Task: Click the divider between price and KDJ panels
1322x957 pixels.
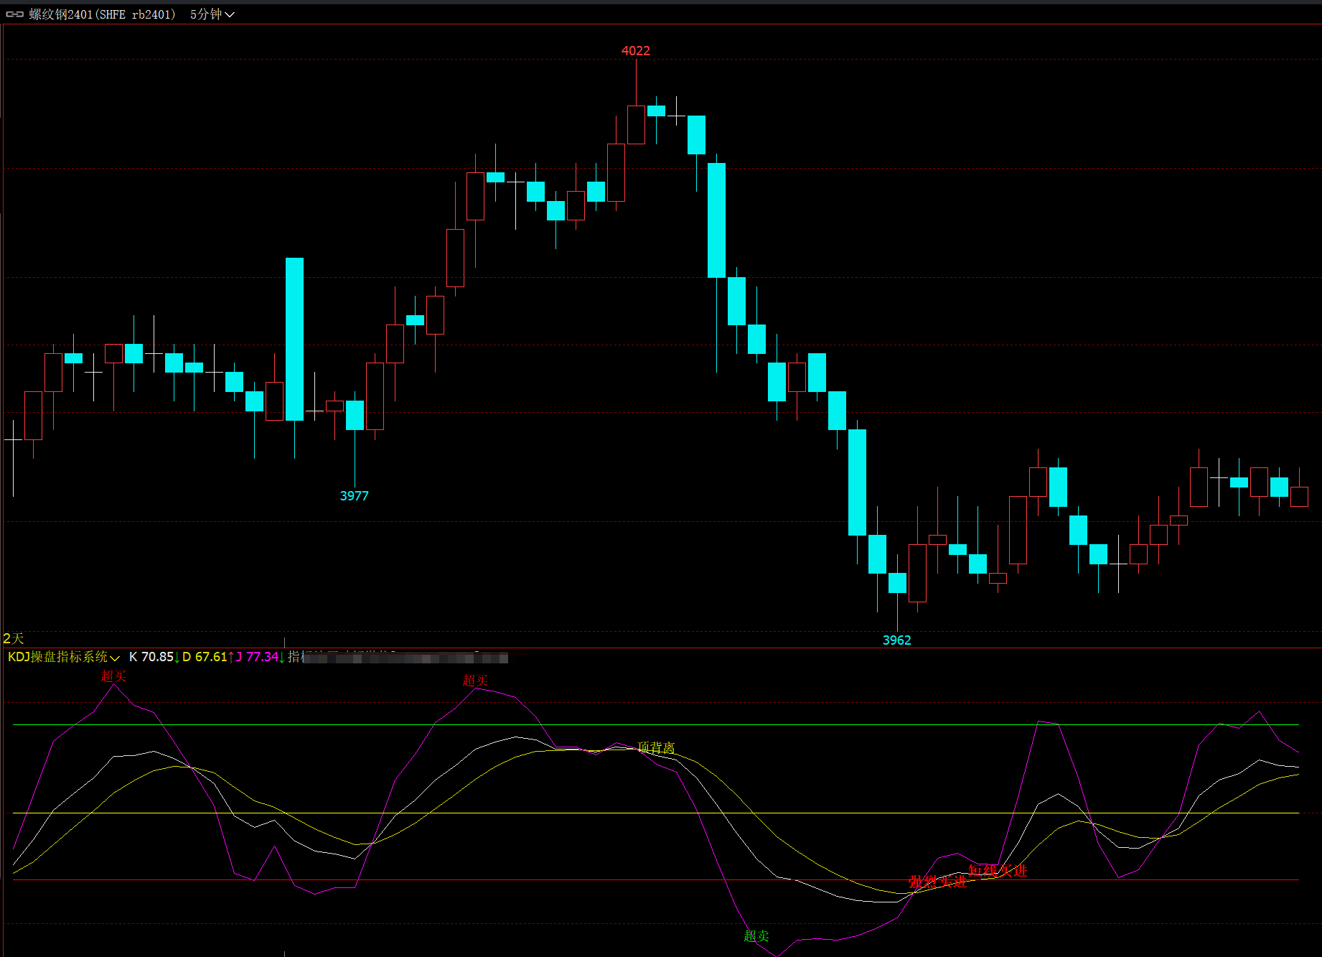Action: coord(660,648)
